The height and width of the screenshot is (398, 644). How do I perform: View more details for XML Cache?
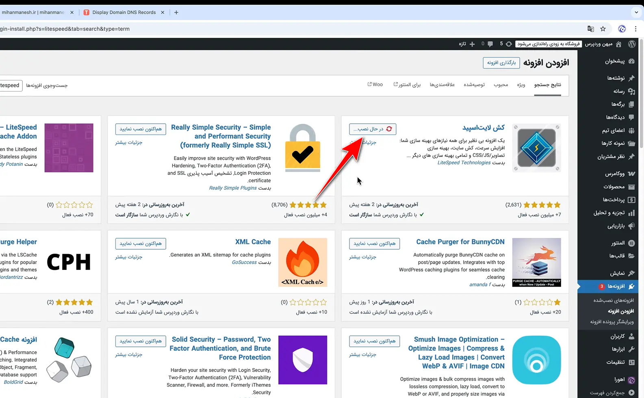[x=129, y=257]
